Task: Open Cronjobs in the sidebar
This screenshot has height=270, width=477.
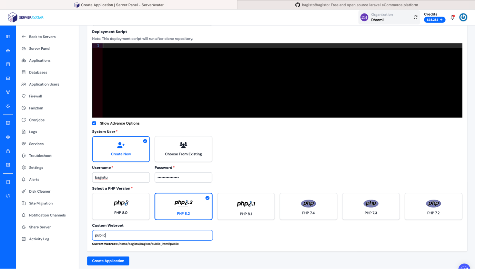Action: [37, 120]
